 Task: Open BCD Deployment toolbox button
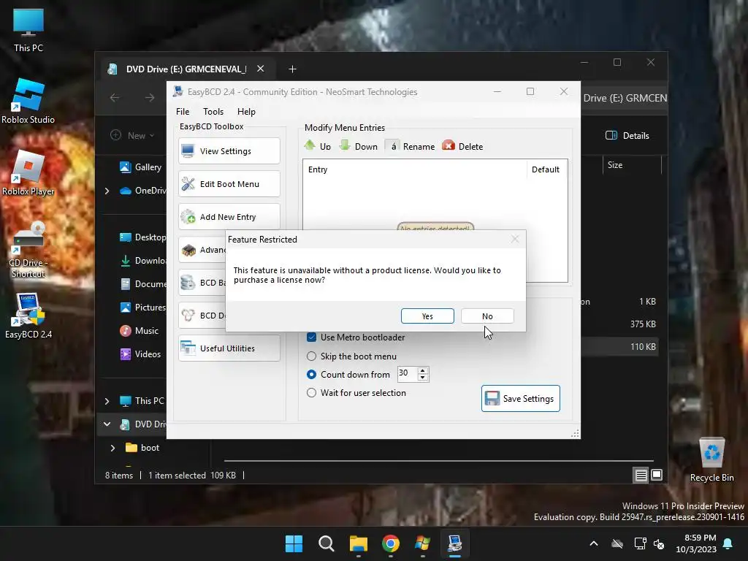[x=202, y=316]
